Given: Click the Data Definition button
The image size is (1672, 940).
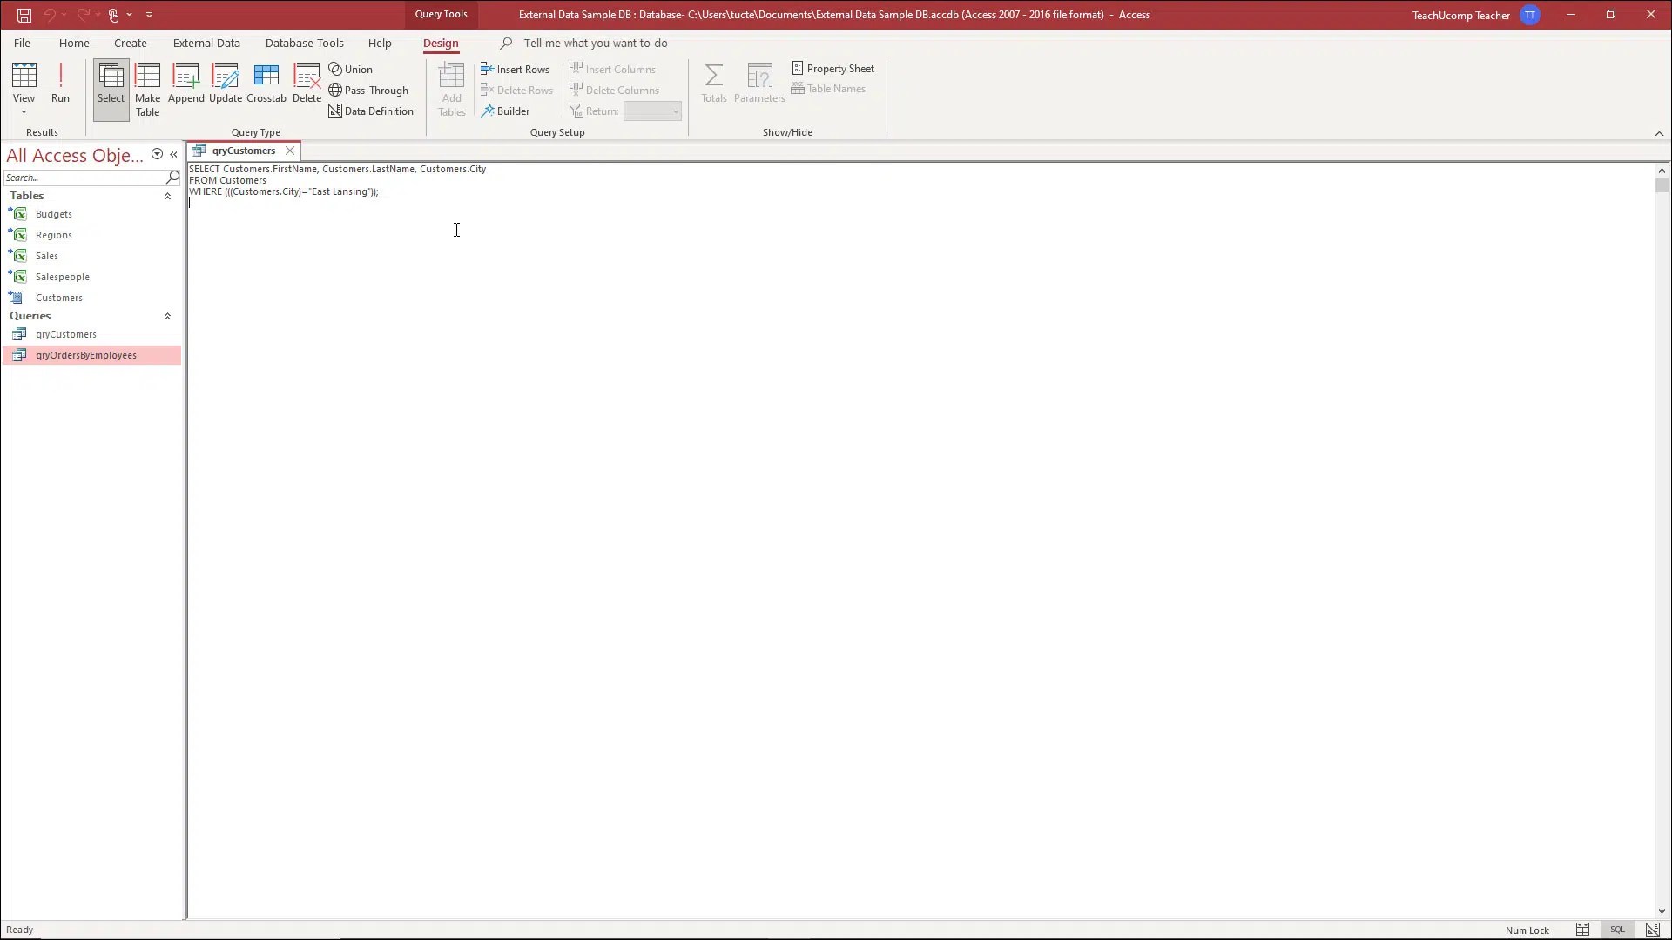Looking at the screenshot, I should pos(371,111).
